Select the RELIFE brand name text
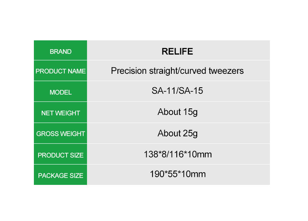Image resolution: width=308 pixels, height=221 pixels. pos(177,52)
